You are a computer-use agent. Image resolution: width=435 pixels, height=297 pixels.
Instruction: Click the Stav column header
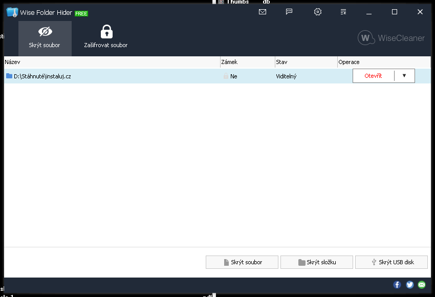pyautogui.click(x=306, y=62)
